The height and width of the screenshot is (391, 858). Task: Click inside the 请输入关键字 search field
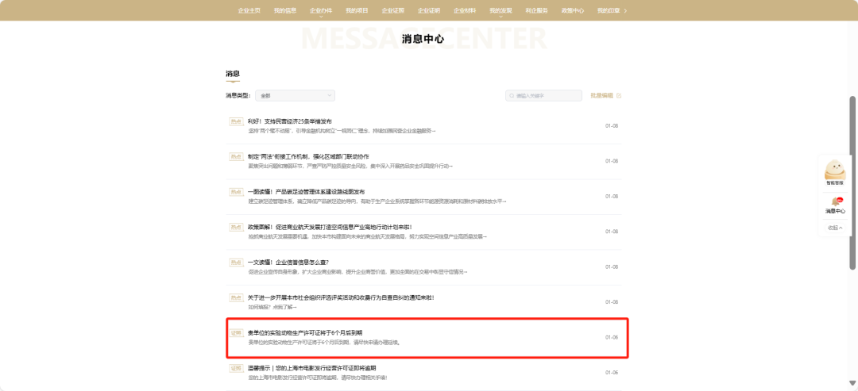click(543, 95)
